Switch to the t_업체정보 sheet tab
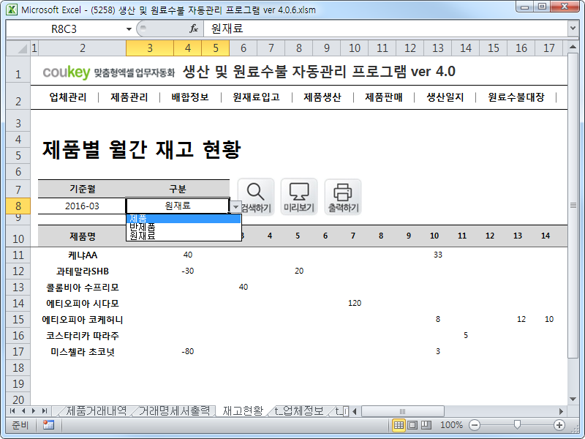 (299, 411)
